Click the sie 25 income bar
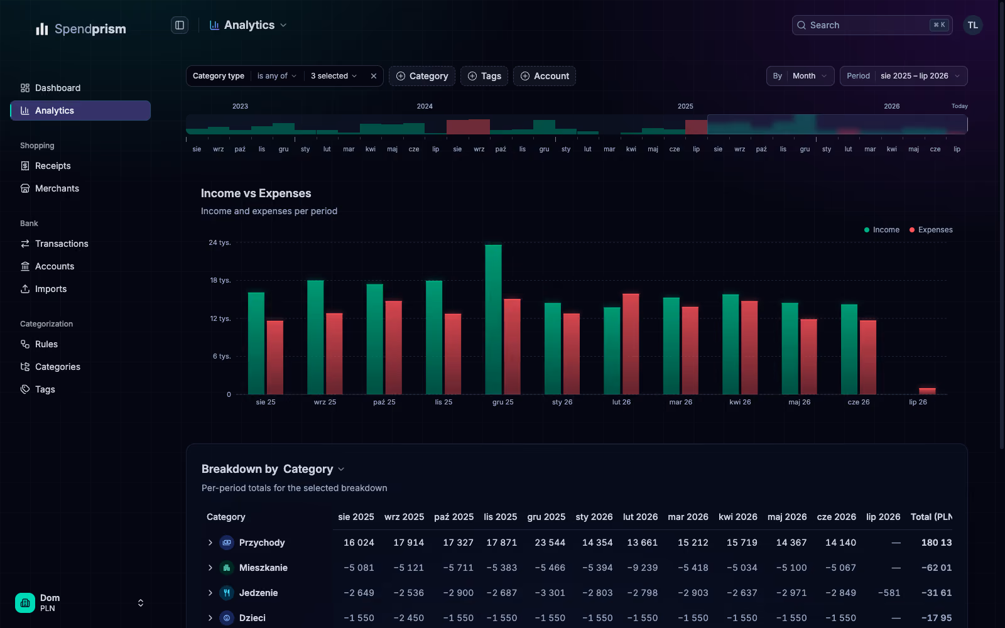The height and width of the screenshot is (628, 1005). tap(256, 344)
